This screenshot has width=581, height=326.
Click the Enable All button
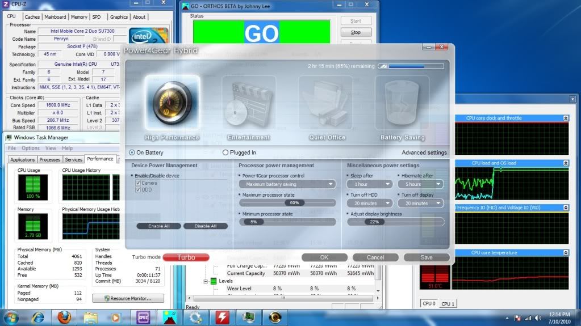[x=159, y=226]
